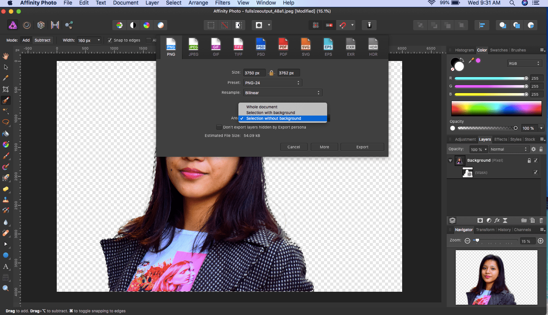Choose the PDF export format icon
548x315 pixels.
point(283,47)
